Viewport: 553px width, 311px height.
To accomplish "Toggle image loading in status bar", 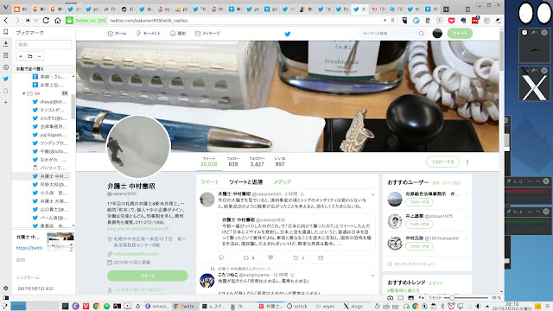I will pyautogui.click(x=410, y=298).
